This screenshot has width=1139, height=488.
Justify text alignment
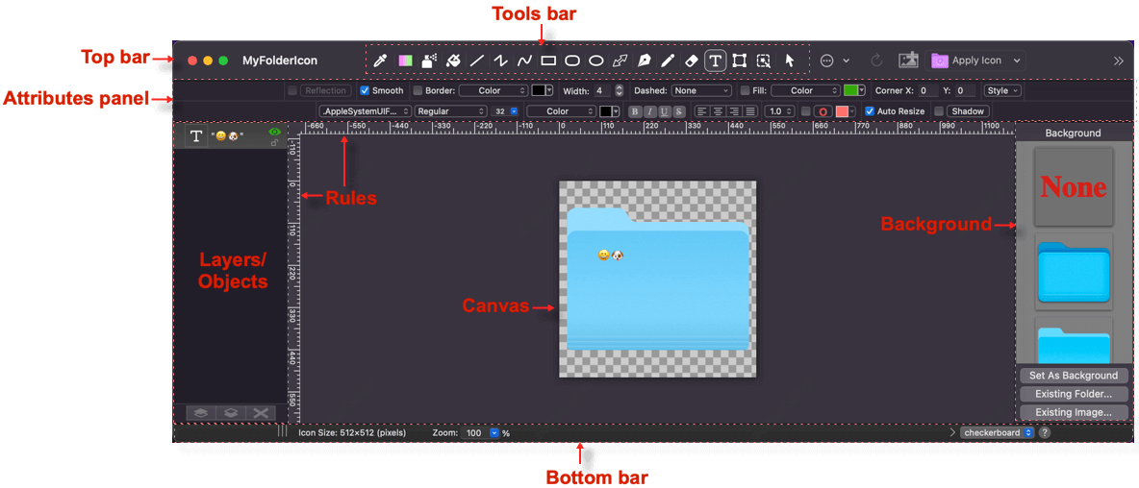click(x=749, y=111)
